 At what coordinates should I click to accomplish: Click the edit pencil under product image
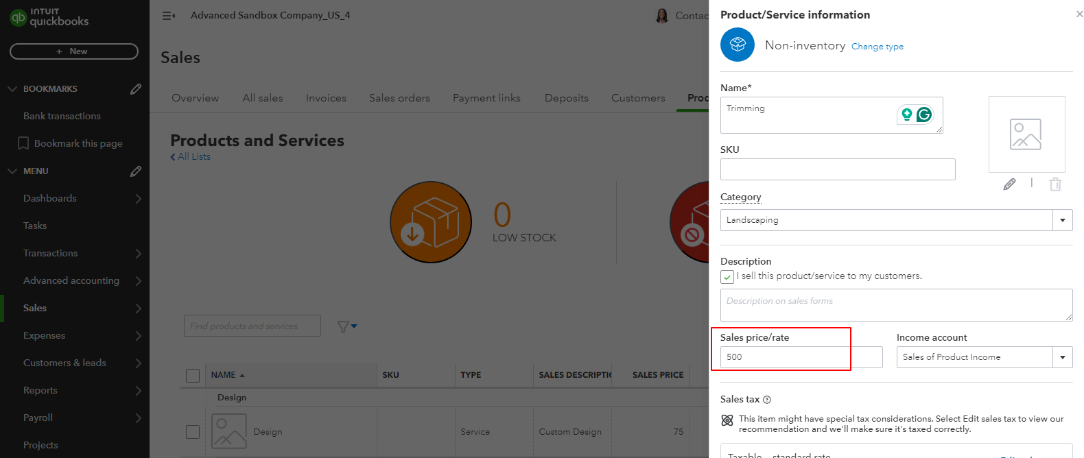[1009, 184]
